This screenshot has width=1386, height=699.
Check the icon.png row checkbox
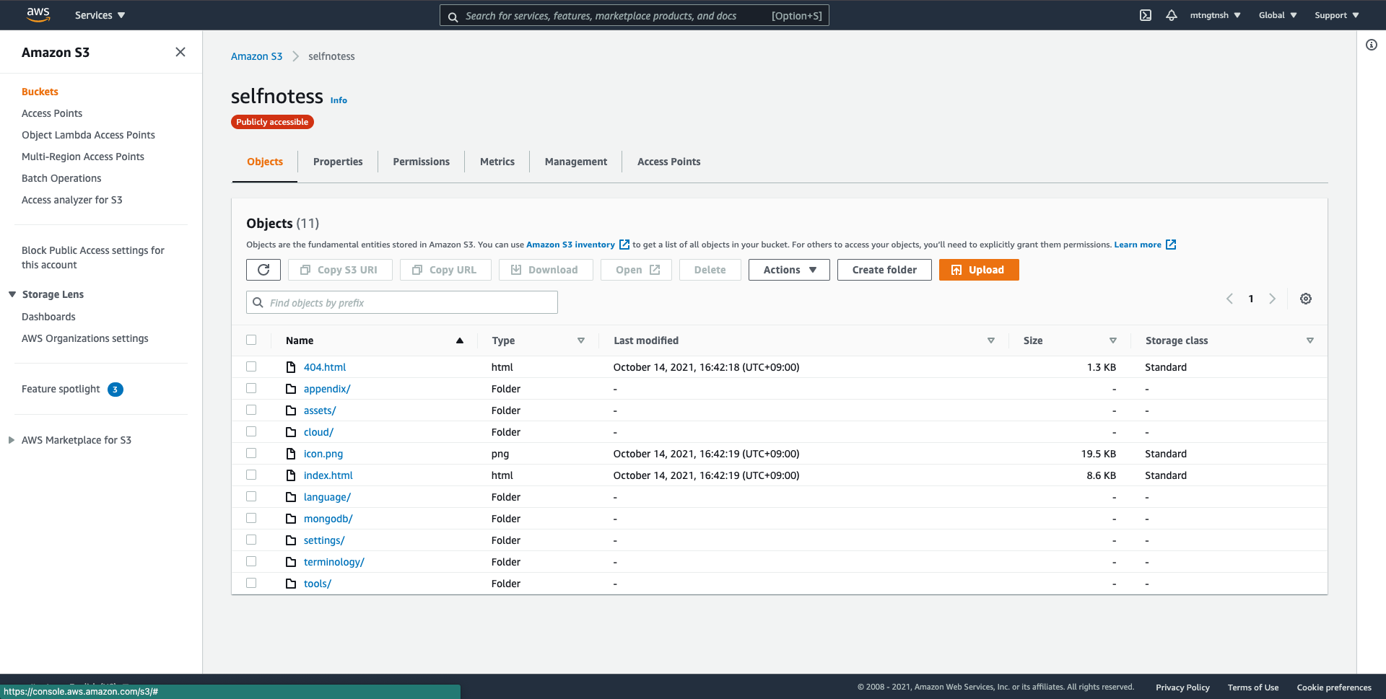(x=251, y=453)
